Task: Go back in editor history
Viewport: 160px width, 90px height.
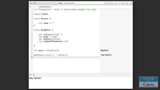Action: click(x=33, y=7)
